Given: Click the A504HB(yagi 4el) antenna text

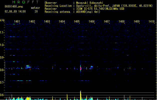Looking at the screenshot, I should tap(88, 12).
